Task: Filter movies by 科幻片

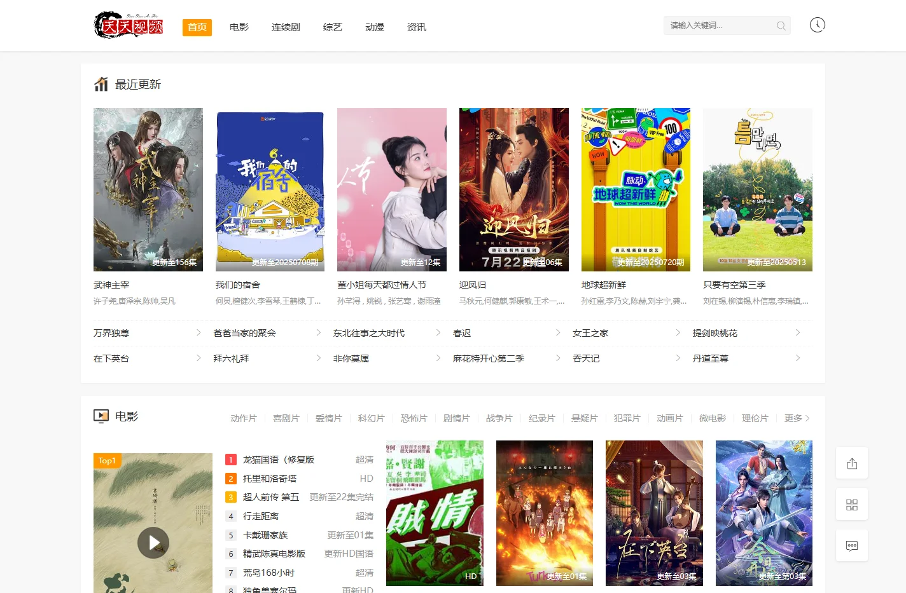Action: 372,418
